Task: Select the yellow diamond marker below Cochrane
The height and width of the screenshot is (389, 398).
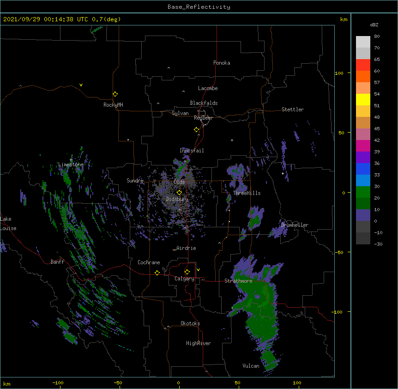Action: tap(157, 273)
